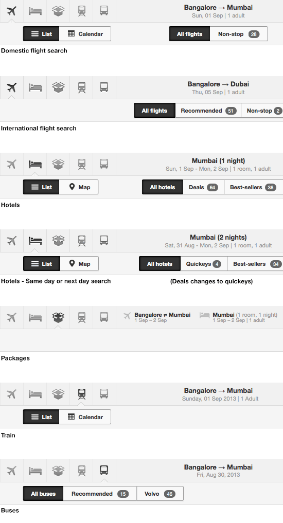This screenshot has width=283, height=523.
Task: Open the packages box icon in the domestic flight search bar
Action: [59, 11]
